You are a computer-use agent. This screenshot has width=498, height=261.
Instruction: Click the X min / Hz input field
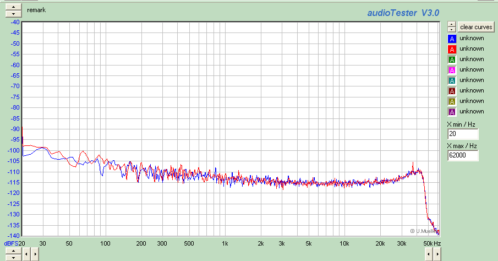(463, 134)
